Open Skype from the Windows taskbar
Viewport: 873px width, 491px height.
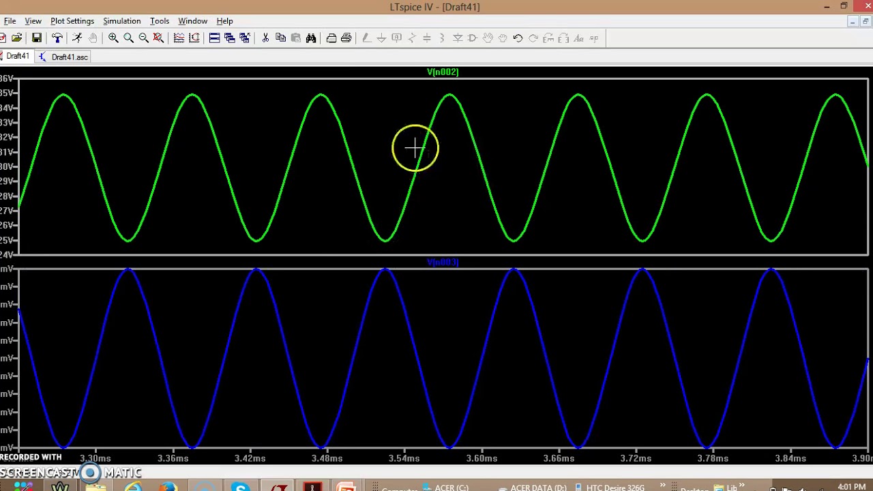point(240,487)
